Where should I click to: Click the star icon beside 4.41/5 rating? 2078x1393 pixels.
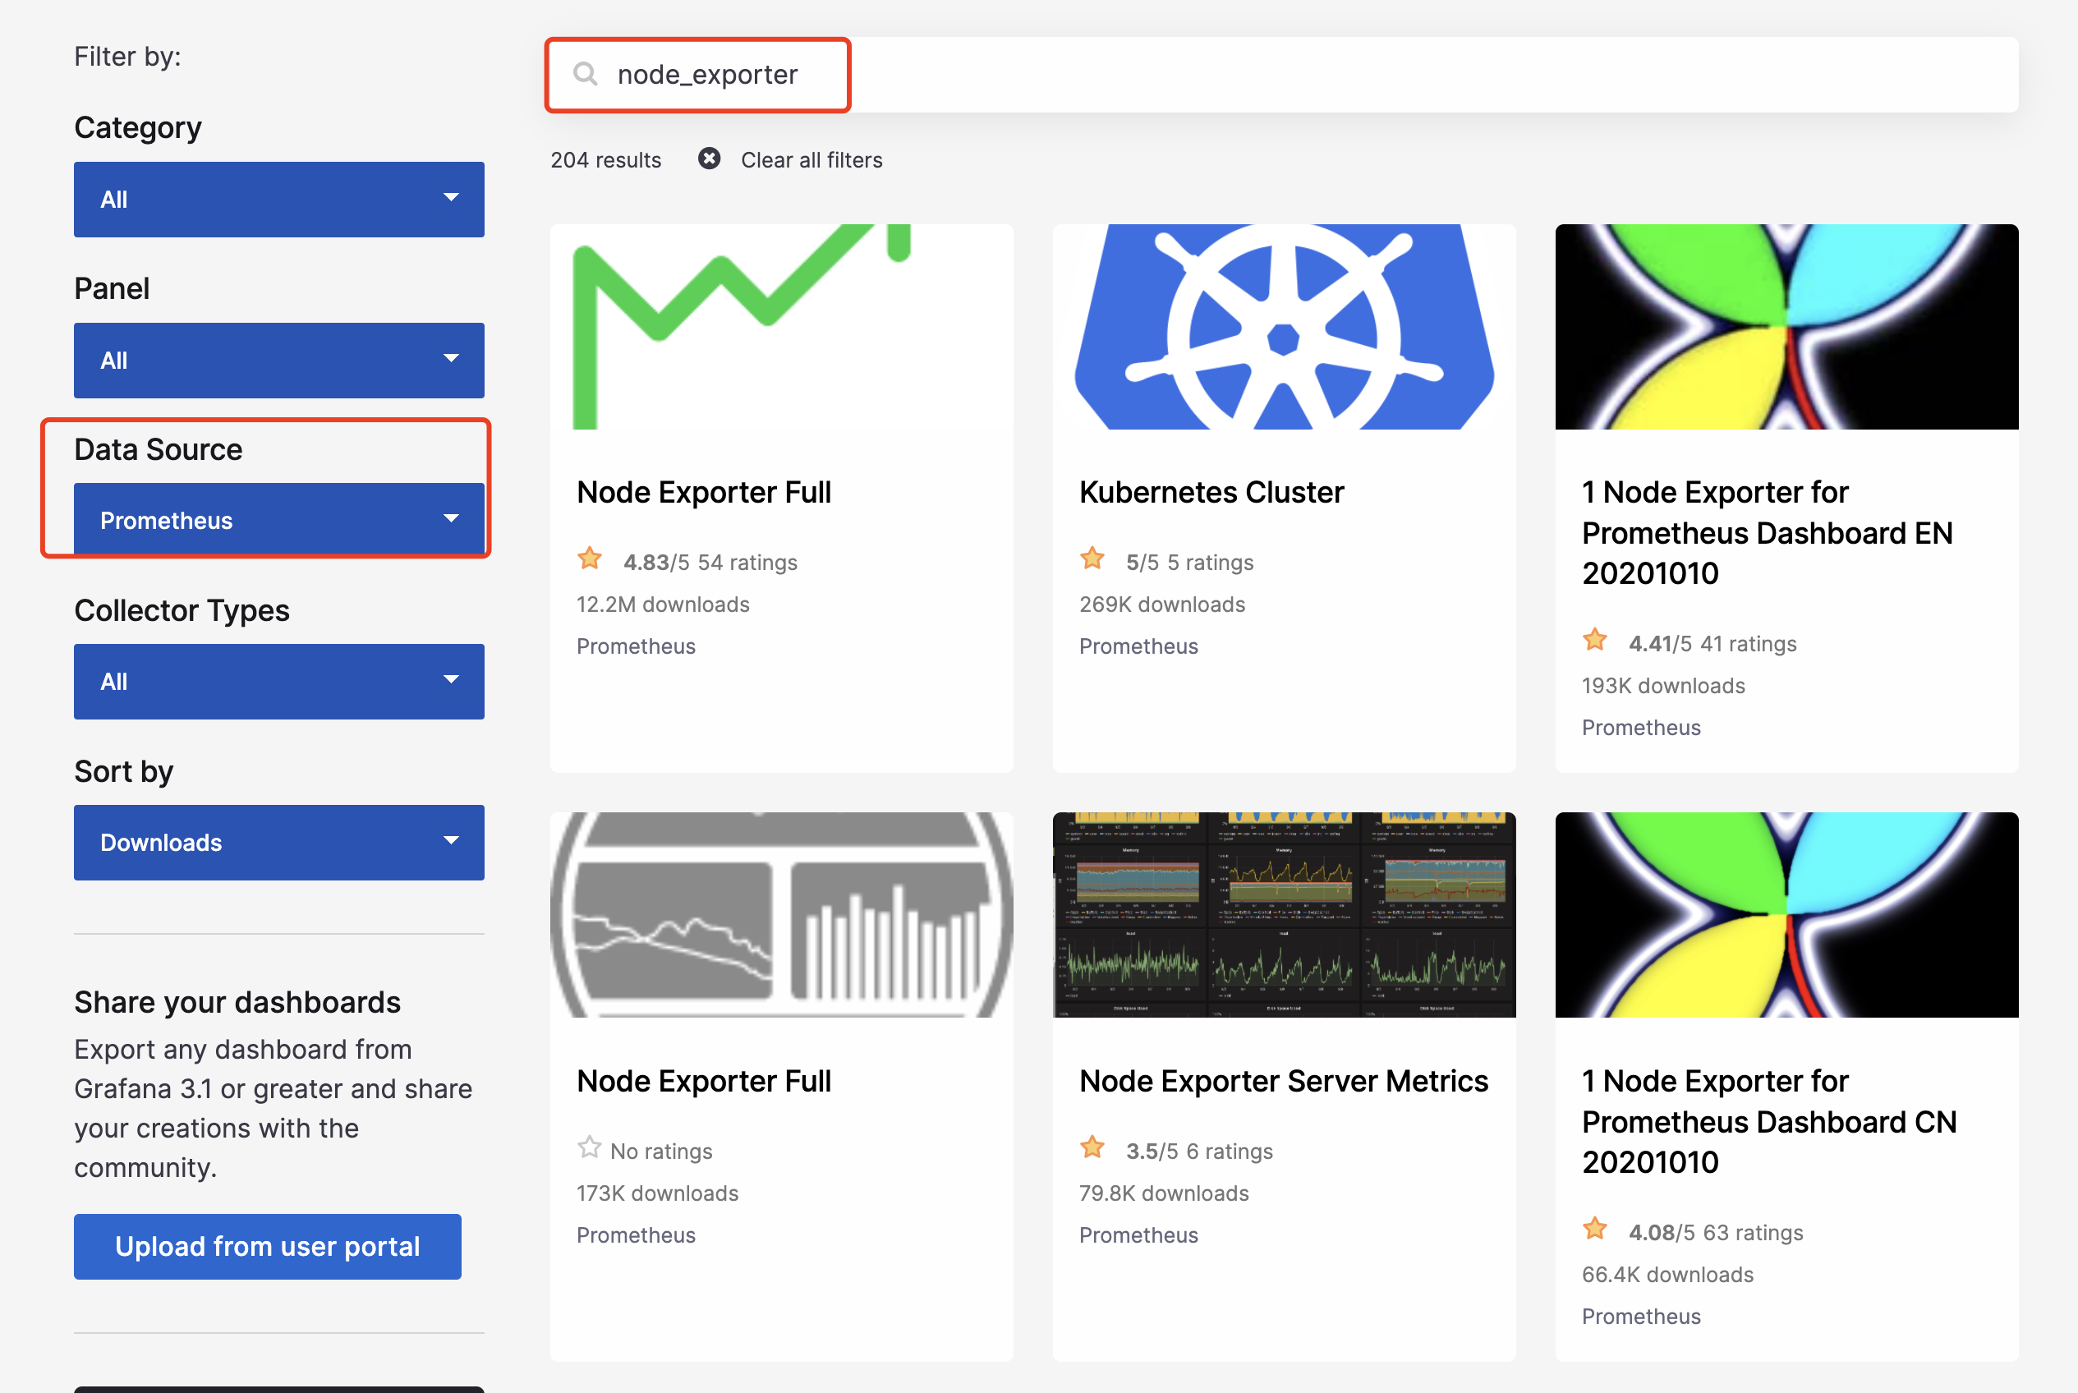(1596, 640)
